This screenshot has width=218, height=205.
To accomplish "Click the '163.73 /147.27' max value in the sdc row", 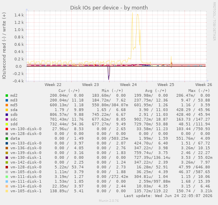I will (x=193, y=119).
